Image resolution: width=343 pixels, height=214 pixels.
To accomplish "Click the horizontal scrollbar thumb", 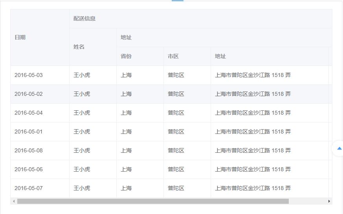I will 153,201.
